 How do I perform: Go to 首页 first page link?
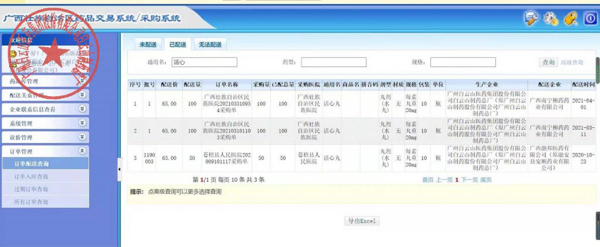pos(428,180)
